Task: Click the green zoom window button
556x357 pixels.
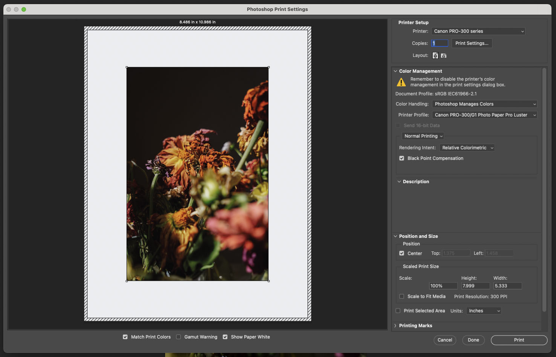Action: click(x=24, y=9)
